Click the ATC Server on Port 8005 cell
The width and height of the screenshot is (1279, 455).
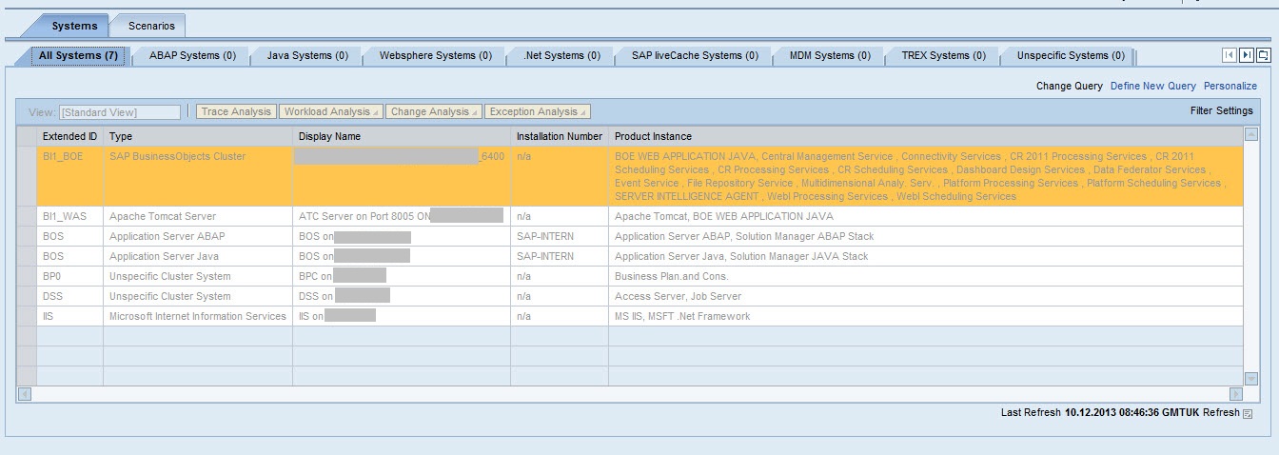[x=401, y=216]
